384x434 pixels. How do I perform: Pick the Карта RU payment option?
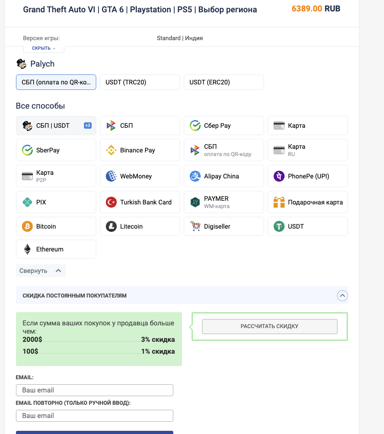click(x=308, y=150)
